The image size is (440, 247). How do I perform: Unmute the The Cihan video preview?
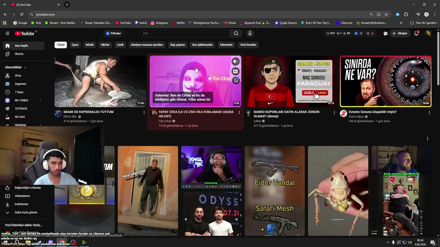point(235,61)
